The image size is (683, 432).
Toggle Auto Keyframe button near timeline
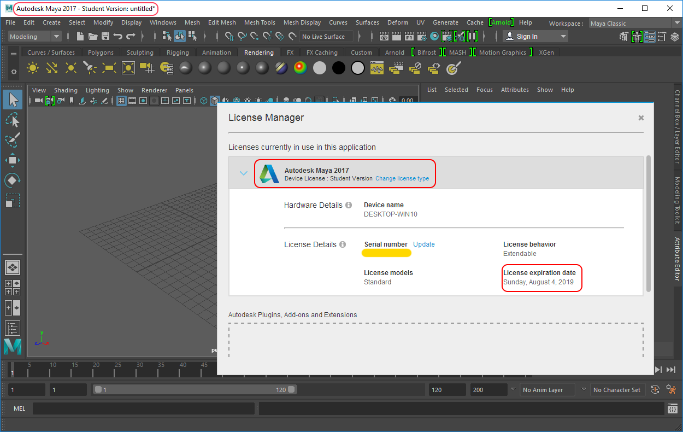tap(655, 390)
